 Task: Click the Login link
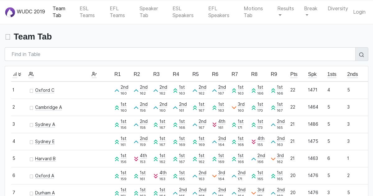pos(359,12)
